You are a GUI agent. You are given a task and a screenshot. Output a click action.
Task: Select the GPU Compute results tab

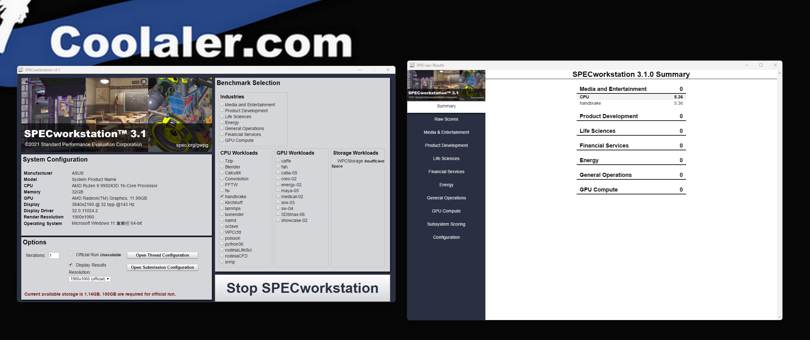(x=446, y=211)
